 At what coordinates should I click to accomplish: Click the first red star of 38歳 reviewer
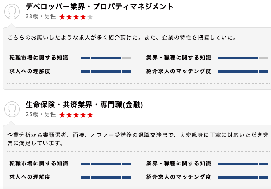(62, 17)
